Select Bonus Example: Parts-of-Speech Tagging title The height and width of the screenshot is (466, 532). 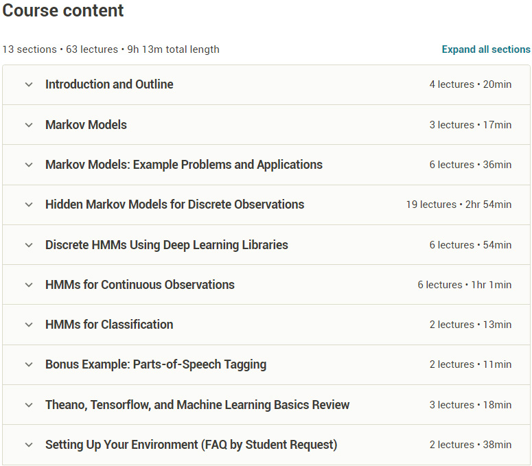pyautogui.click(x=156, y=364)
